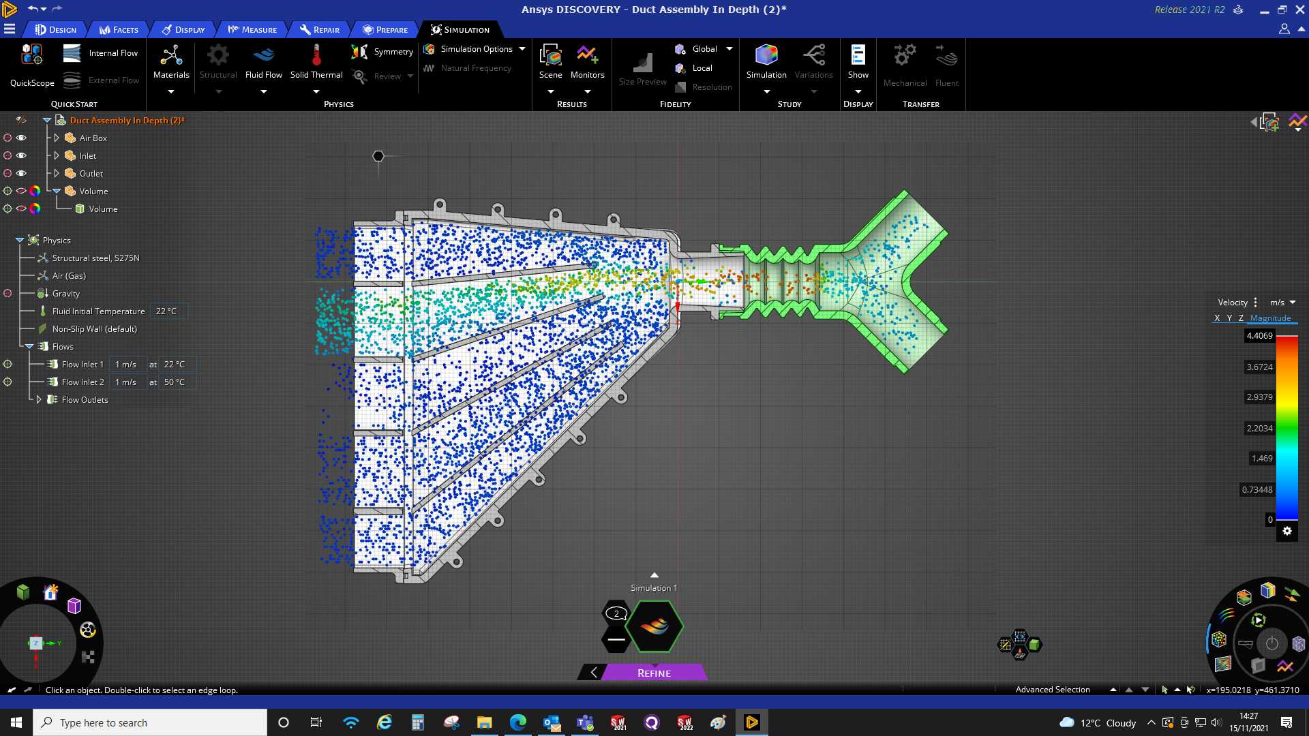Select the velocity X component
Screen dimensions: 1309x736
tap(1217, 318)
